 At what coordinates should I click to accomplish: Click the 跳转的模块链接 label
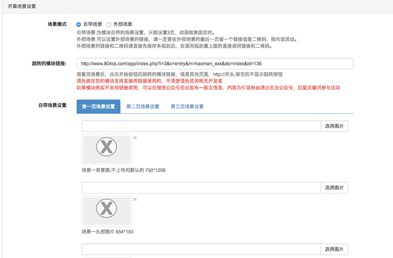49,63
